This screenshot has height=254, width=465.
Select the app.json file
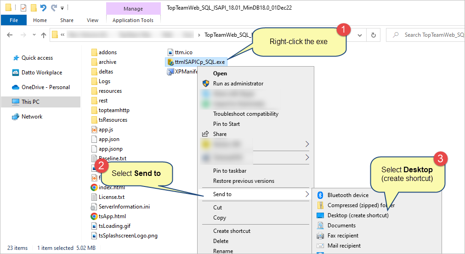click(105, 139)
